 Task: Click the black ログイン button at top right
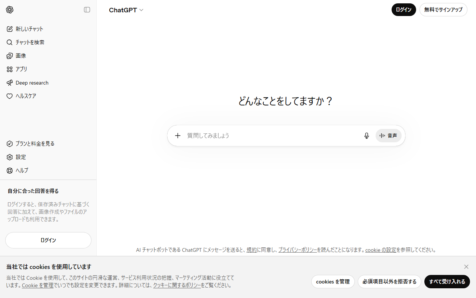403,10
